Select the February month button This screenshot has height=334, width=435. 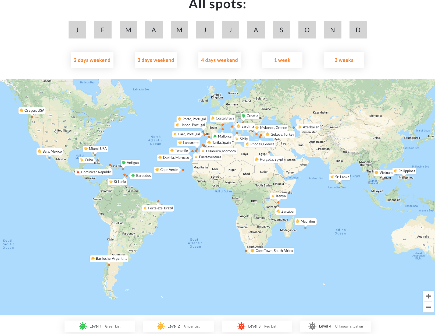(x=103, y=30)
